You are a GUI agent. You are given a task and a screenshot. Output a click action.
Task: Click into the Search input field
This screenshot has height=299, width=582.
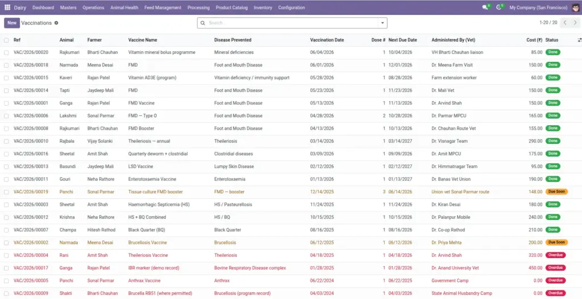tap(292, 23)
